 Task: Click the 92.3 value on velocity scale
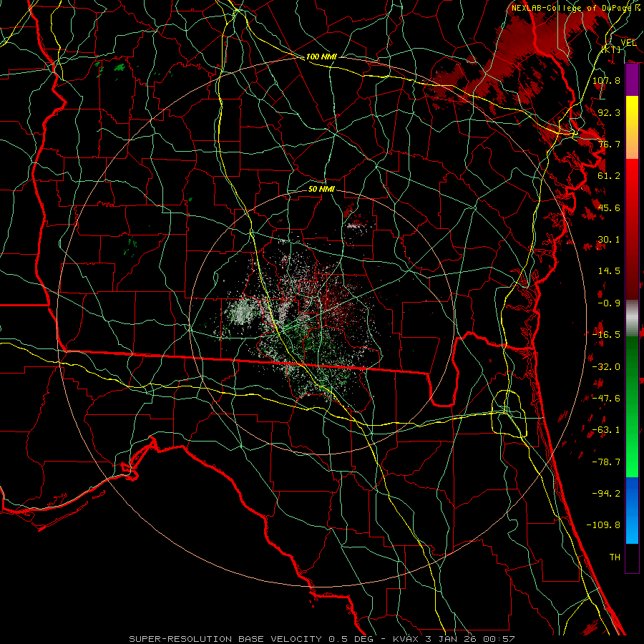tap(609, 112)
